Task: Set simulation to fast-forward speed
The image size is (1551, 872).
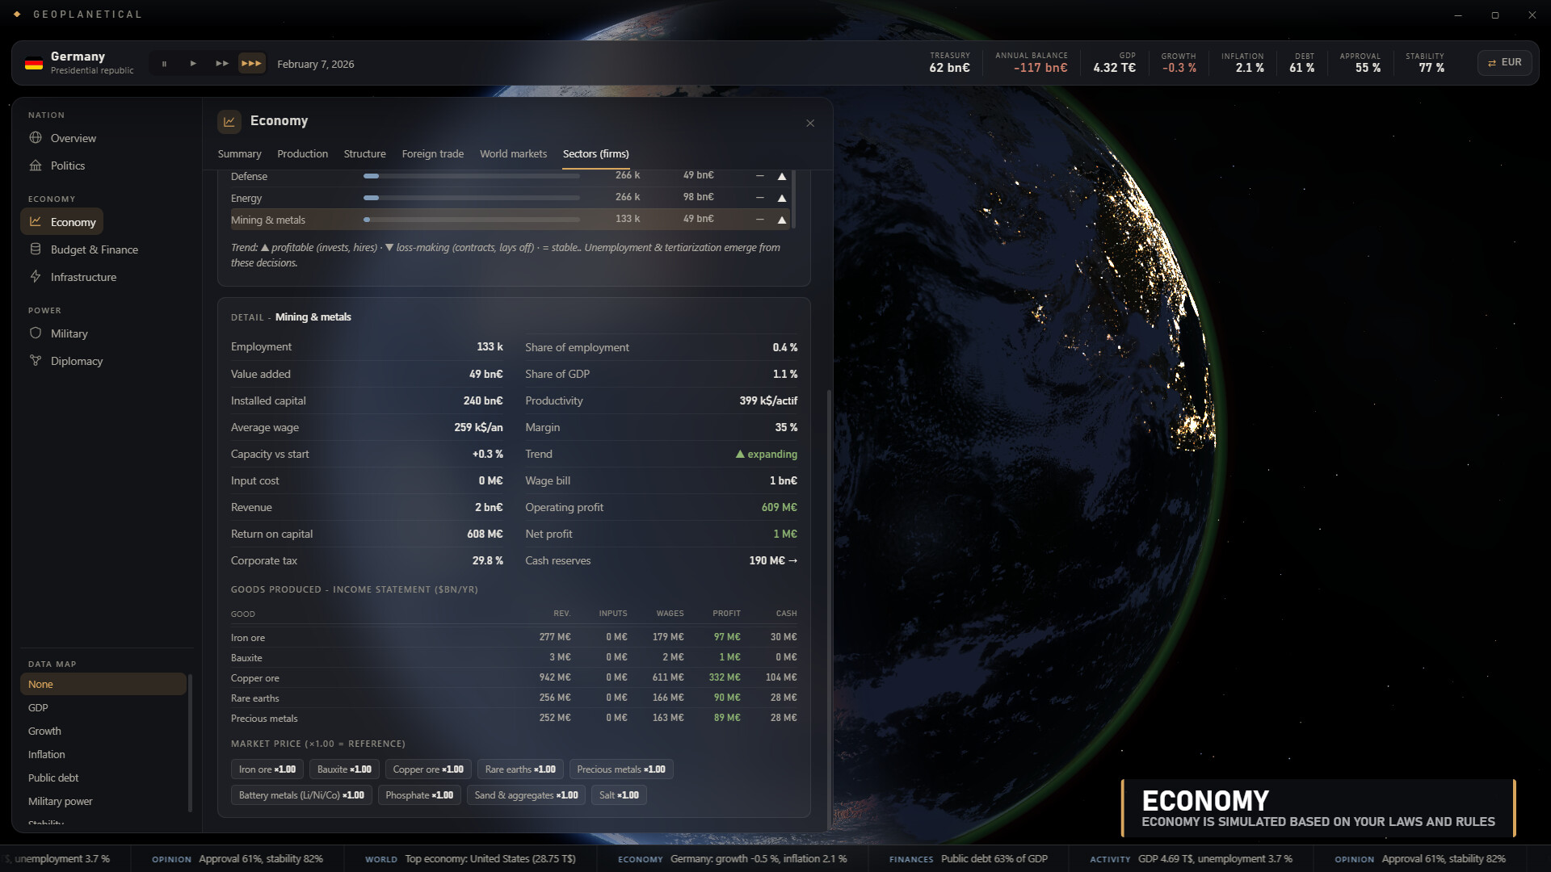Action: point(221,64)
